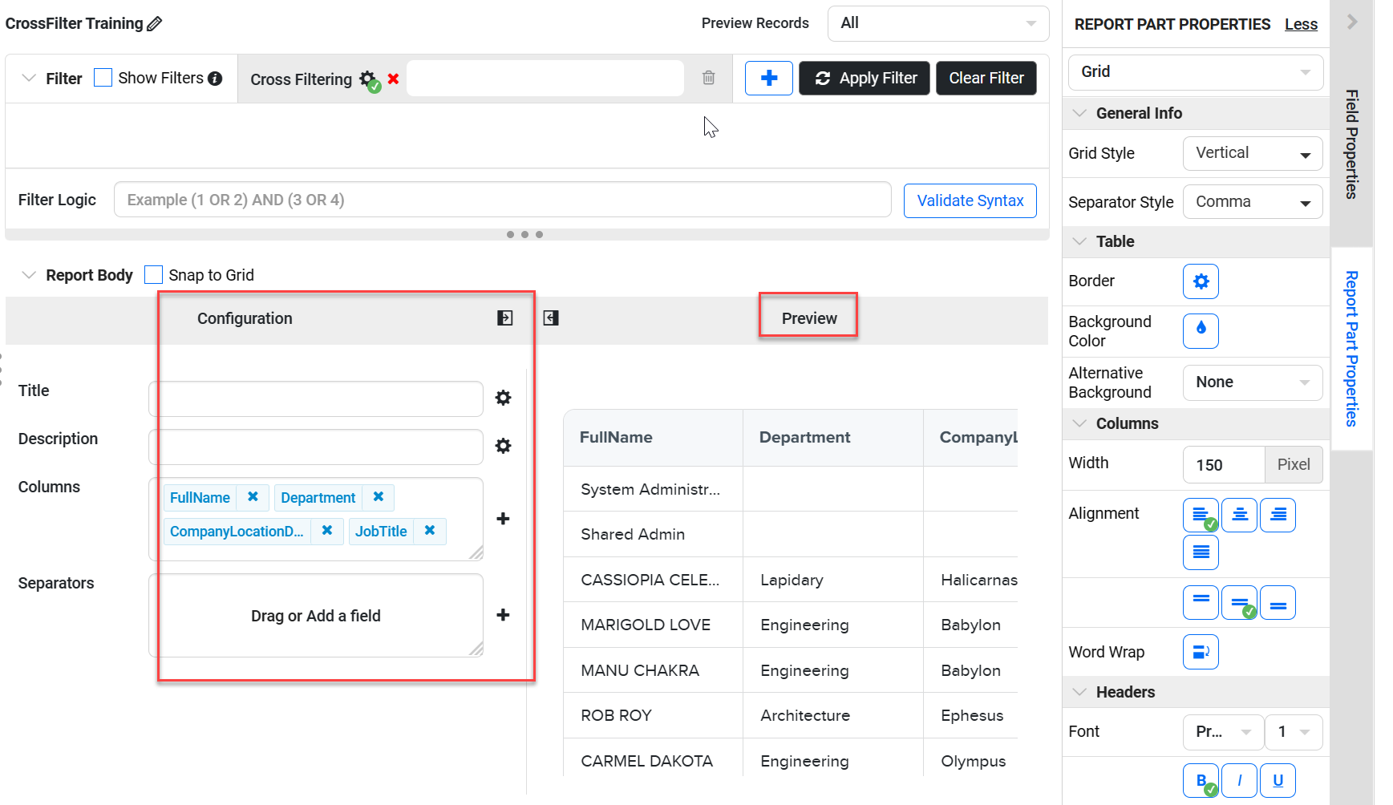Image resolution: width=1393 pixels, height=805 pixels.
Task: Set vertical alignment to top
Action: [1201, 602]
